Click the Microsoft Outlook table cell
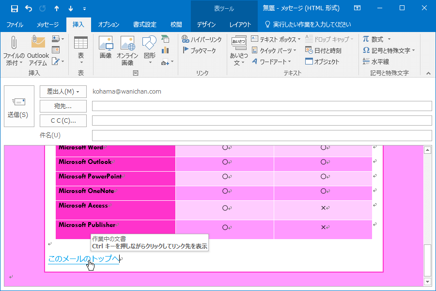 click(x=115, y=164)
